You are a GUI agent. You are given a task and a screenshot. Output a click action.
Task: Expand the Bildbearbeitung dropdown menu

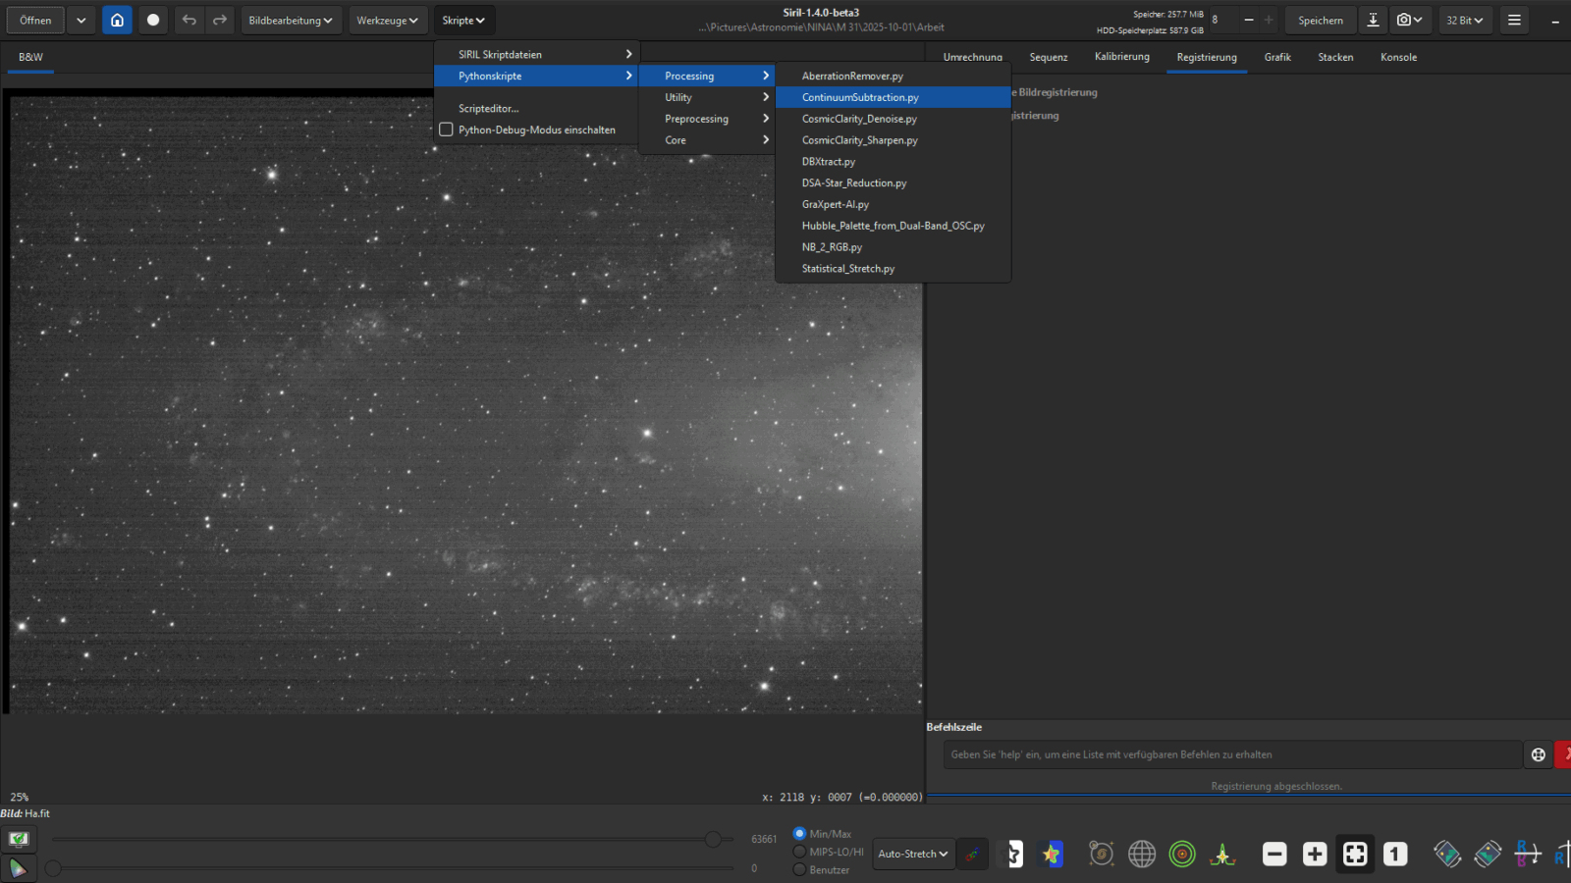coord(290,20)
